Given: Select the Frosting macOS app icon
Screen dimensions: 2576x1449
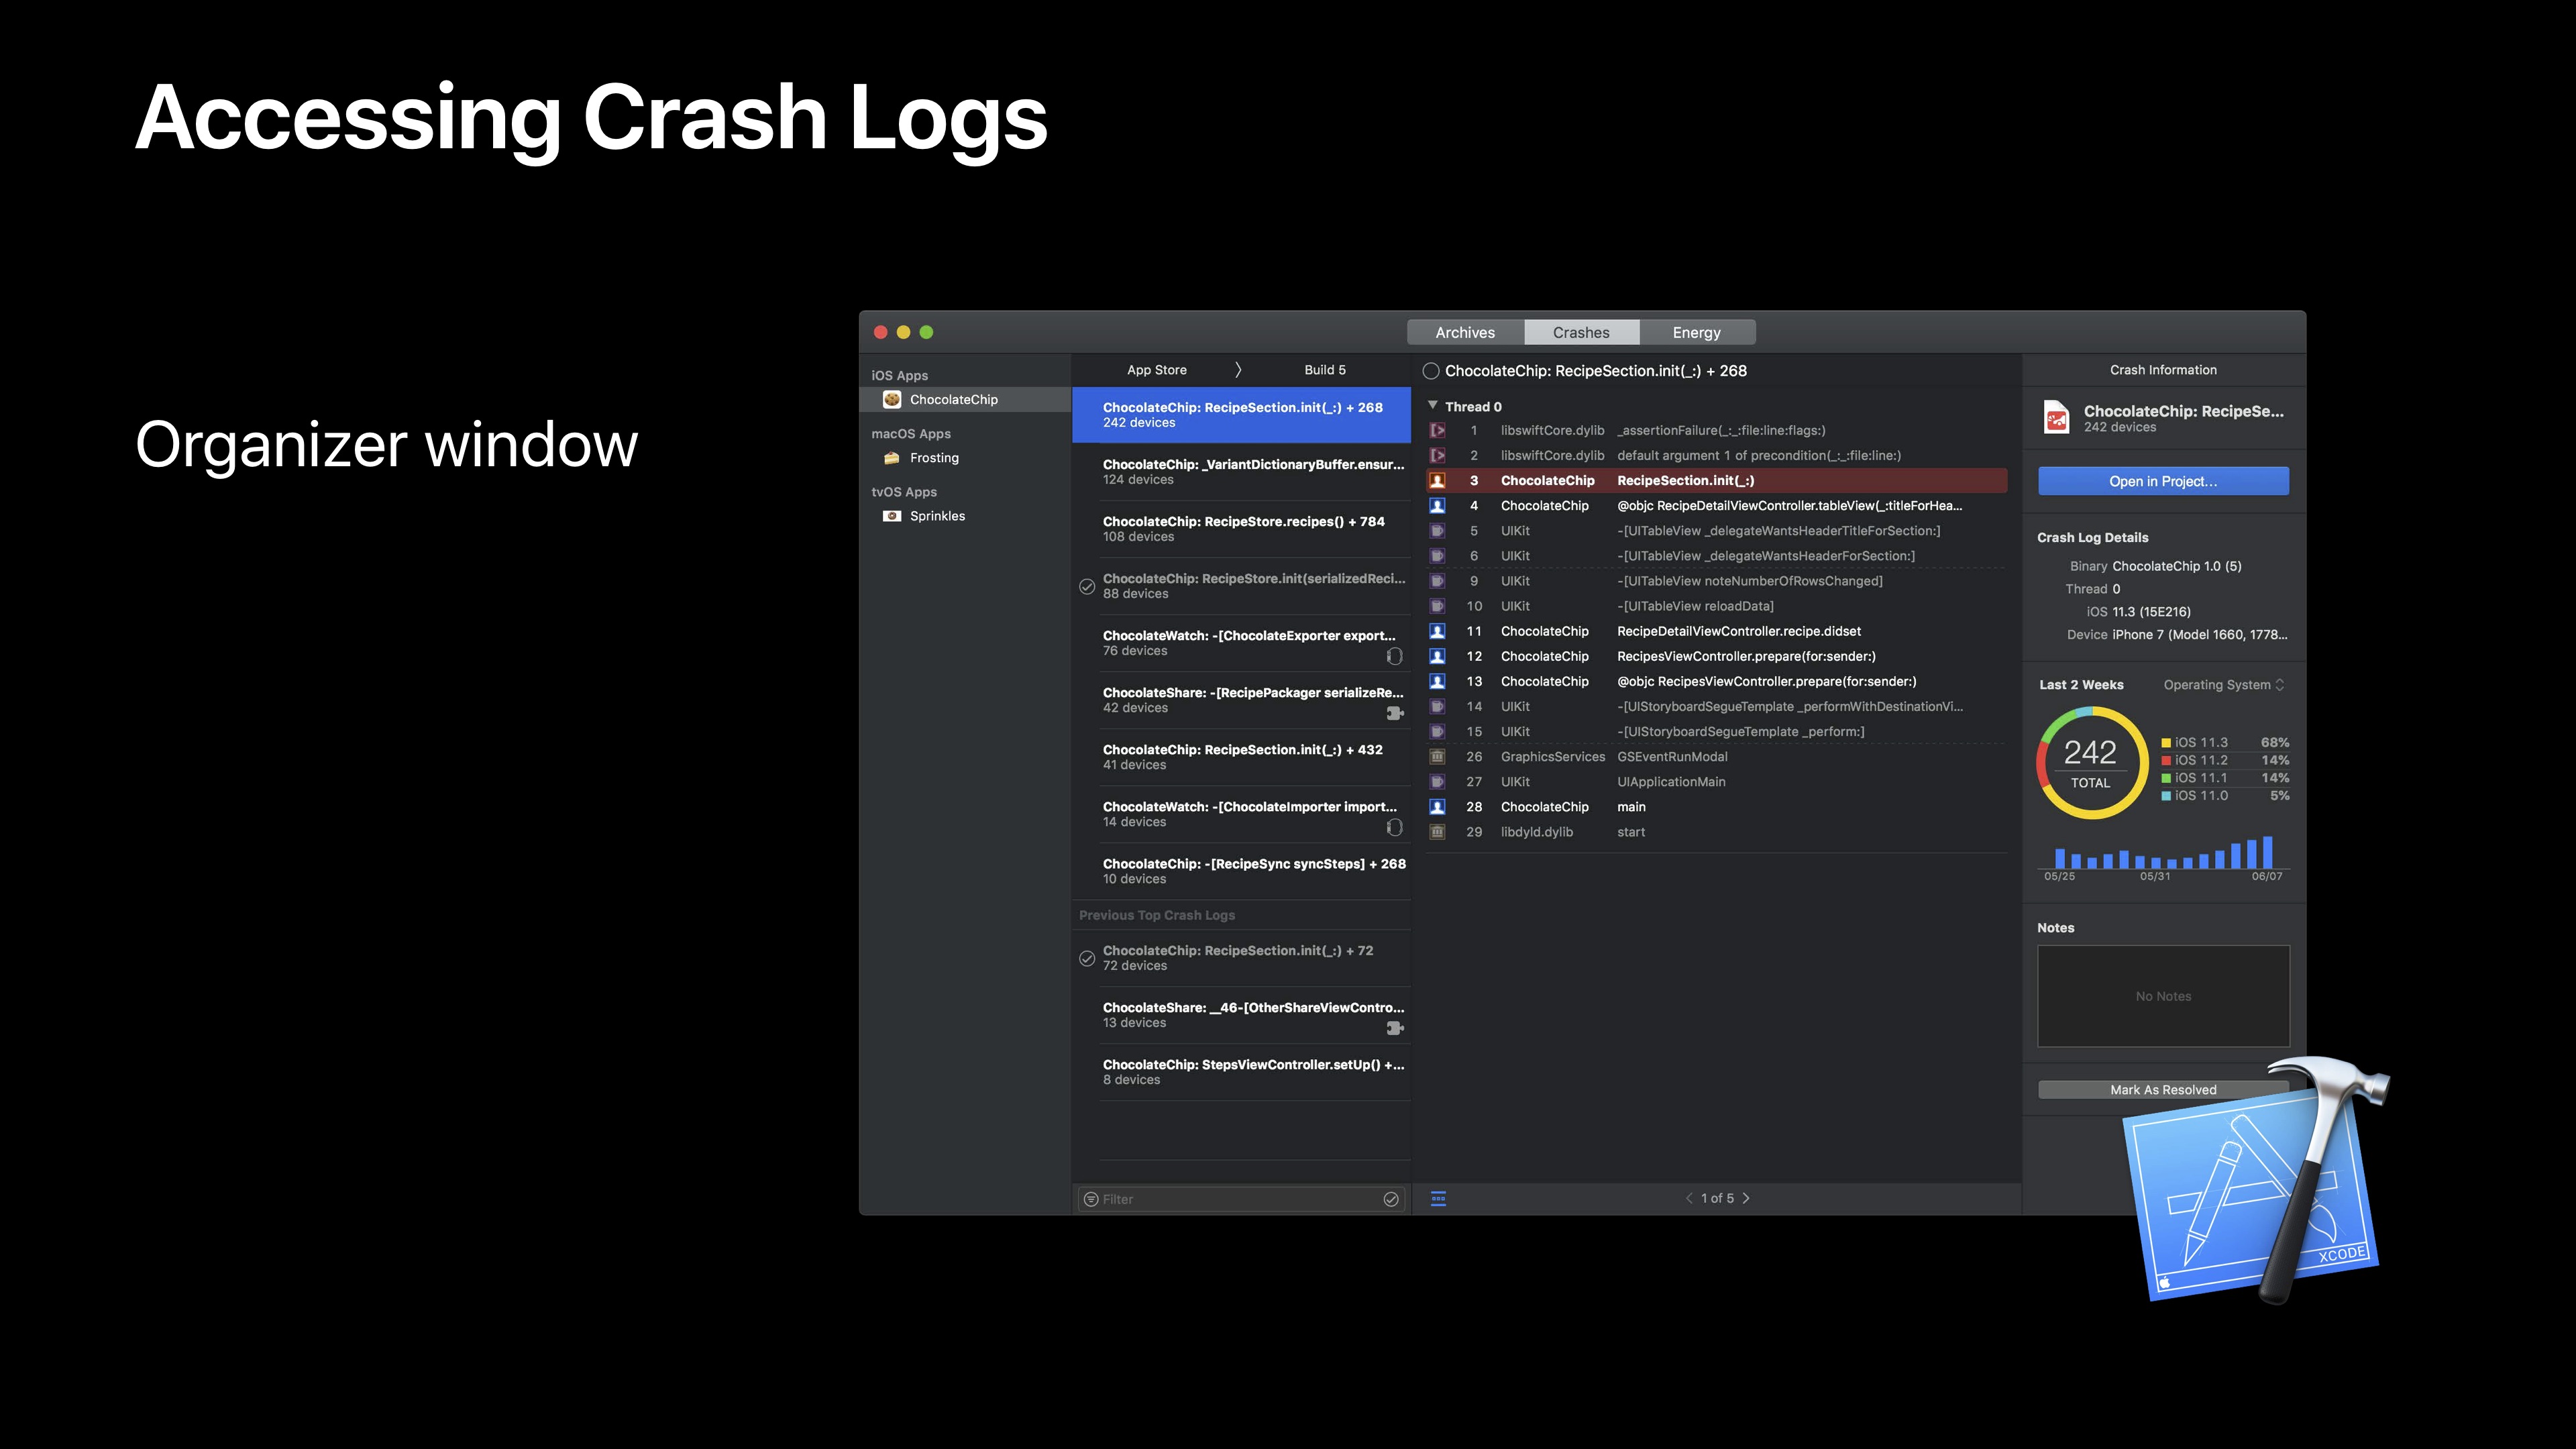Looking at the screenshot, I should (891, 458).
